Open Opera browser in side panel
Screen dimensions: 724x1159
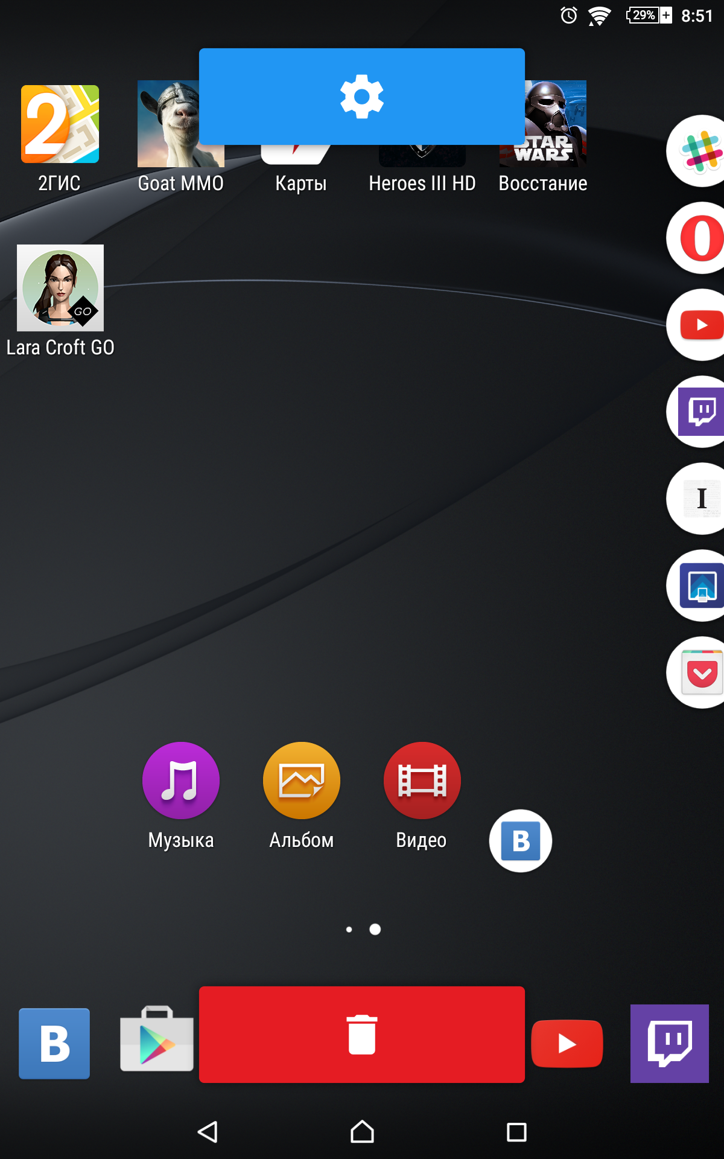(x=700, y=238)
